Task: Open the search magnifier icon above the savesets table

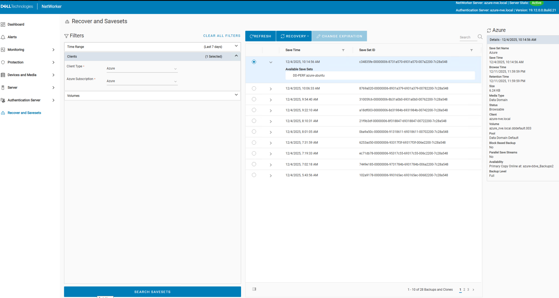Action: pos(480,37)
